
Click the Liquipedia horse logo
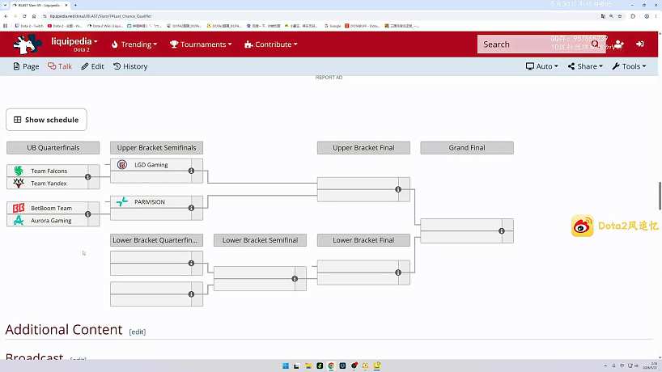tap(27, 44)
